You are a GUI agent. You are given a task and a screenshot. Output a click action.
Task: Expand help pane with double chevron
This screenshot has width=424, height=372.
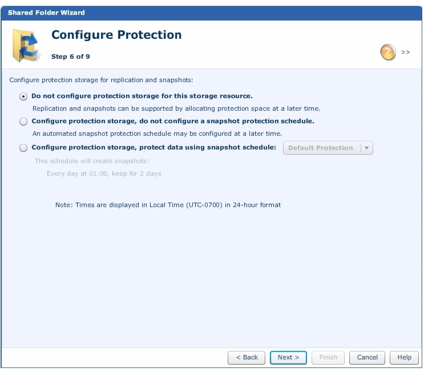point(405,52)
